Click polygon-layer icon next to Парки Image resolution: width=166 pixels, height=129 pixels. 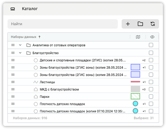[x=36, y=96]
